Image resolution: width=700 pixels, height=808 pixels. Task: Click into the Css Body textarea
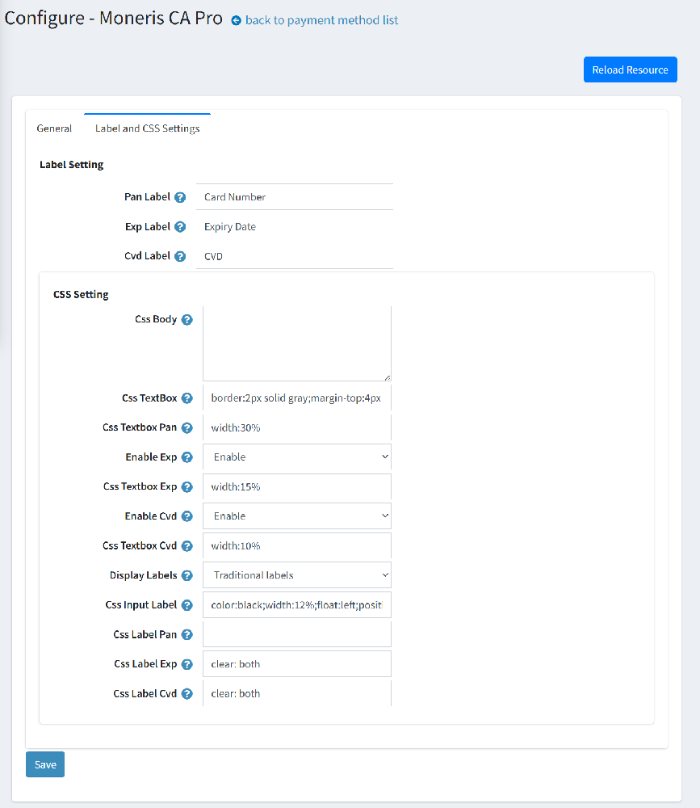click(296, 343)
